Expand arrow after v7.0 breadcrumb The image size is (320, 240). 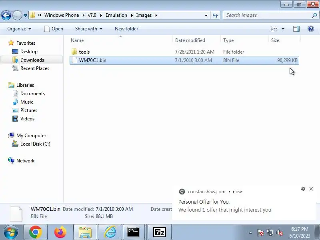pos(101,15)
